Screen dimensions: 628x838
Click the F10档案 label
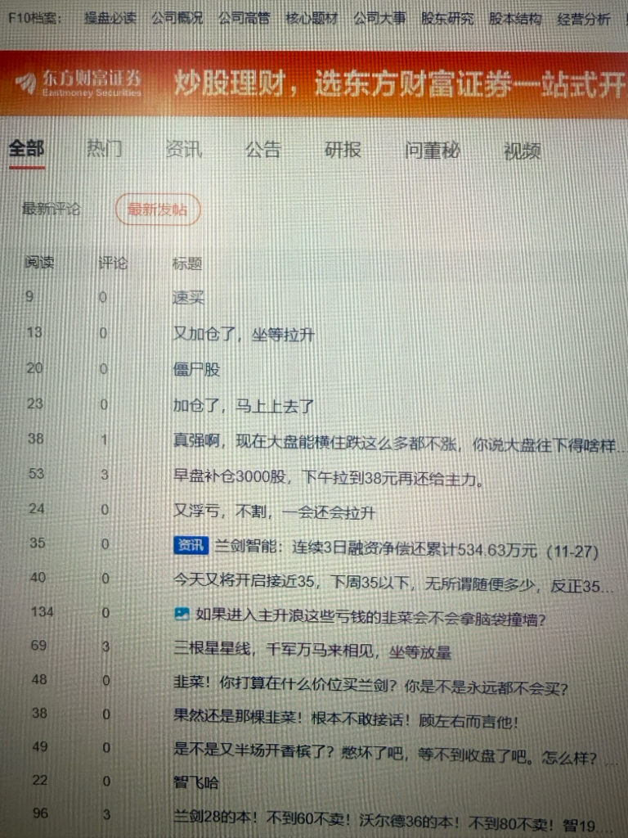[34, 18]
